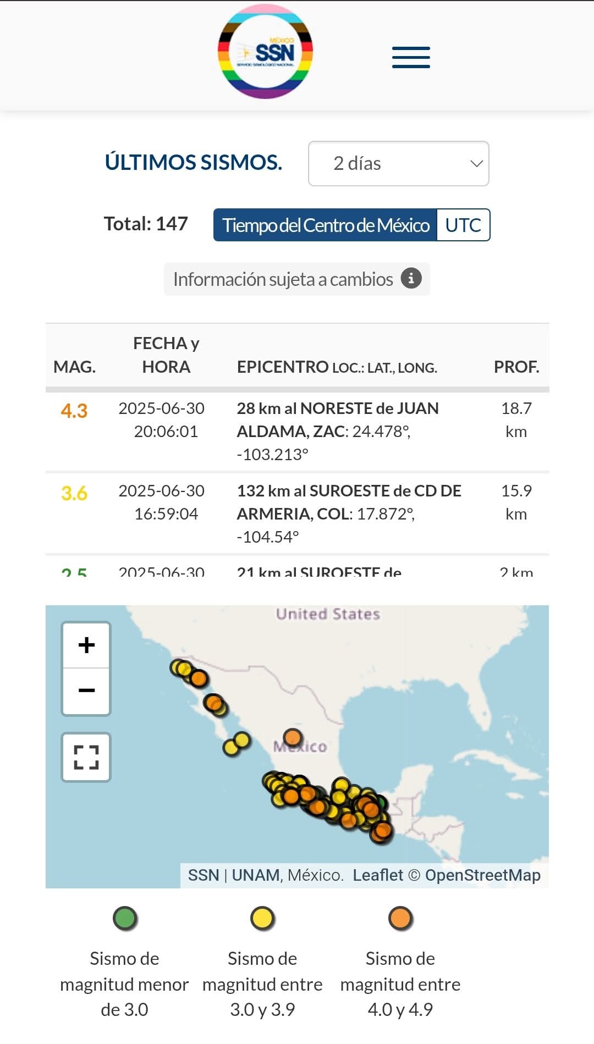Click the MAG. column header
This screenshot has width=594, height=1044.
coord(75,367)
